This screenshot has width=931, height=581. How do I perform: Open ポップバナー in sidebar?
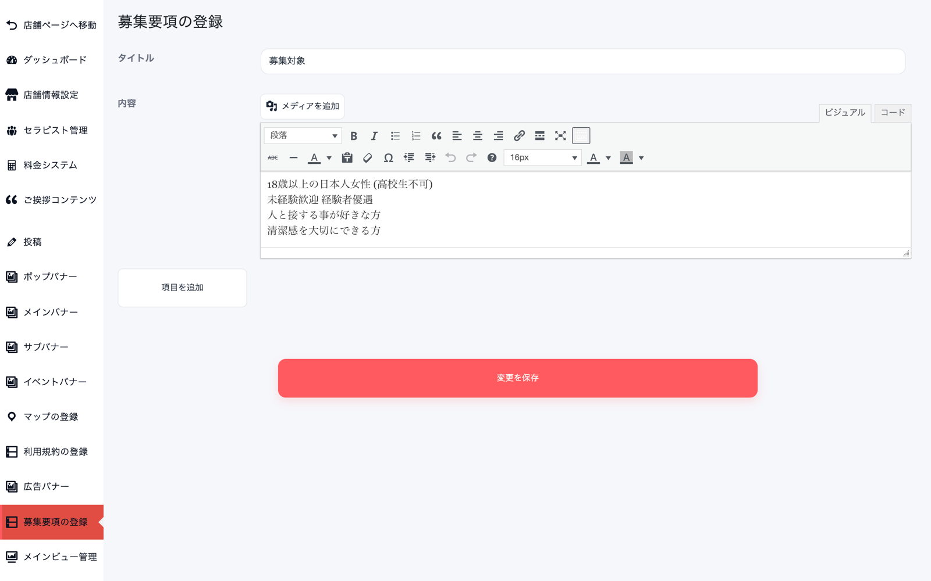(52, 277)
